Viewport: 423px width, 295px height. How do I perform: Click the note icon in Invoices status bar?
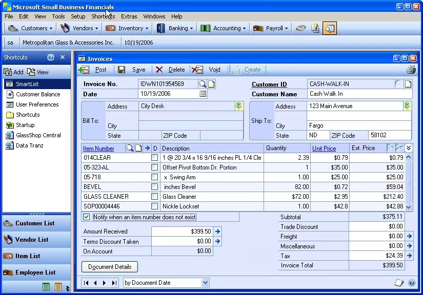(399, 283)
